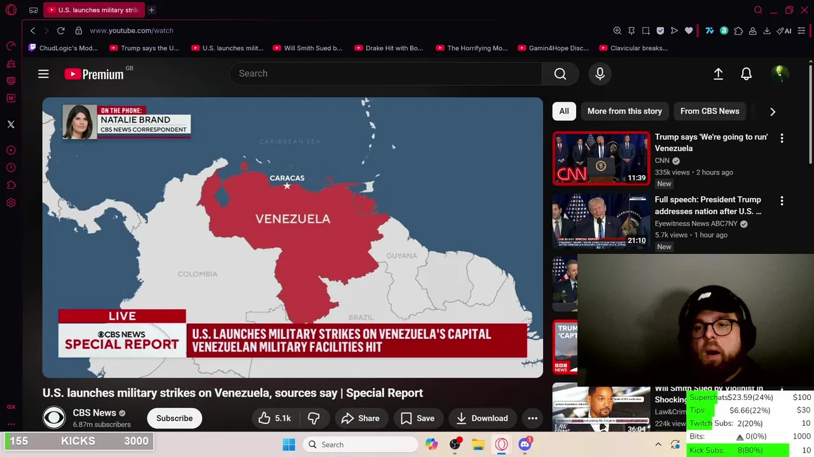The width and height of the screenshot is (814, 457).
Task: Open the X (Twitter) sidebar panel
Action: point(11,124)
